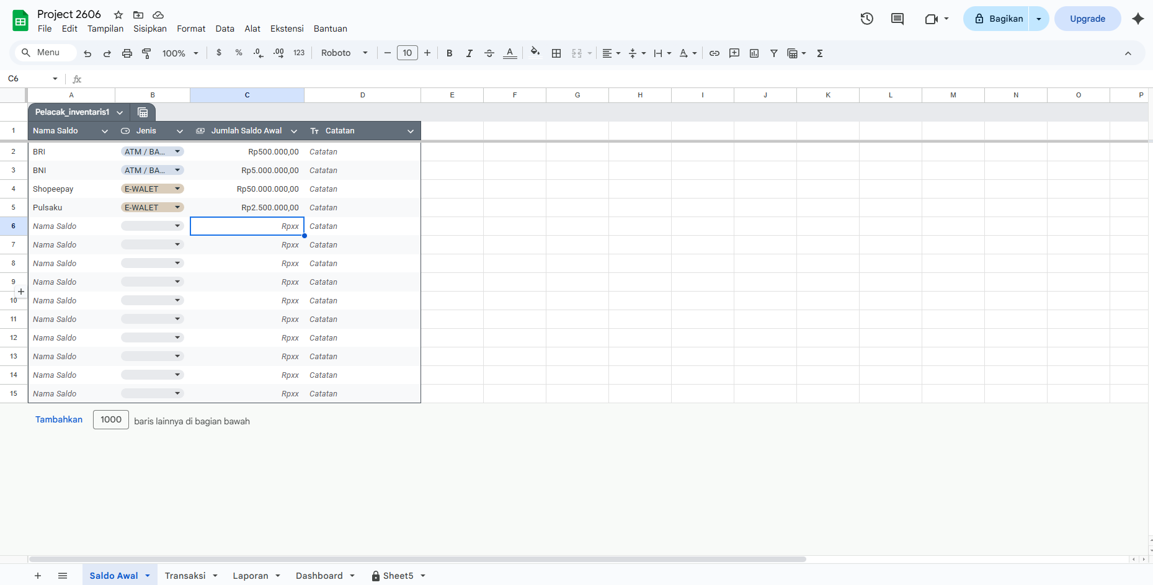Click the insert link icon
This screenshot has height=585, width=1153.
(x=715, y=53)
